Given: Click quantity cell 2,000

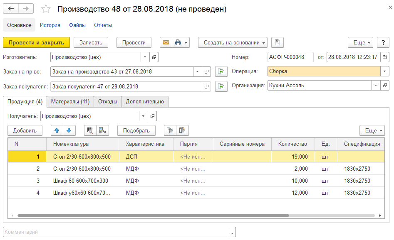Looking at the screenshot, I should 293,169.
